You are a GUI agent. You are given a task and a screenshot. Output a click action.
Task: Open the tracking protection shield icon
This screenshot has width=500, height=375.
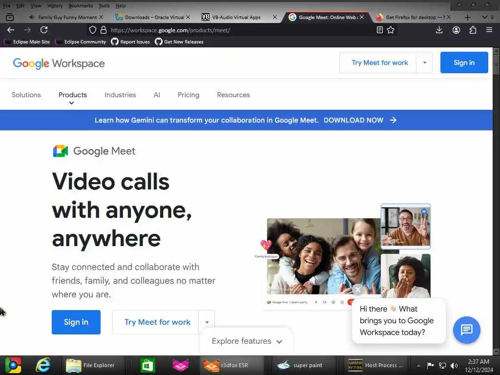92,30
